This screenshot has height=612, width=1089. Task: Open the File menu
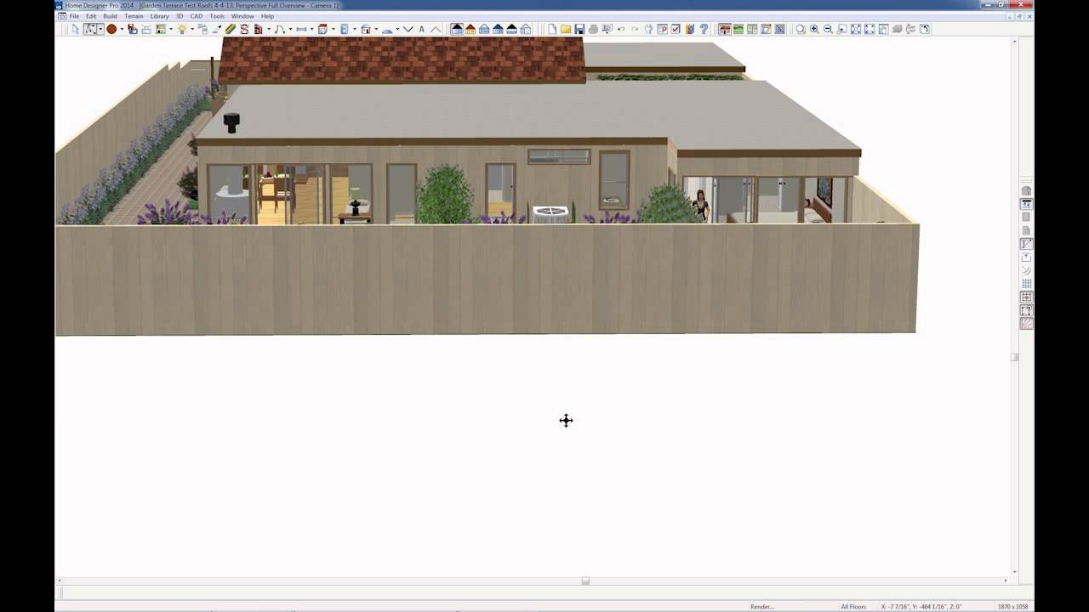[x=75, y=16]
